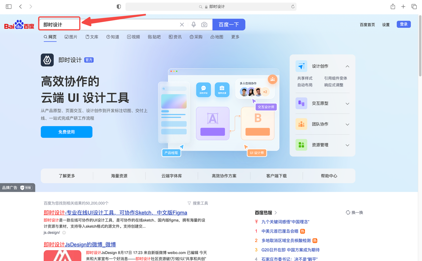This screenshot has width=422, height=261.
Task: Switch to the 视频 search tab
Action: pos(134,37)
